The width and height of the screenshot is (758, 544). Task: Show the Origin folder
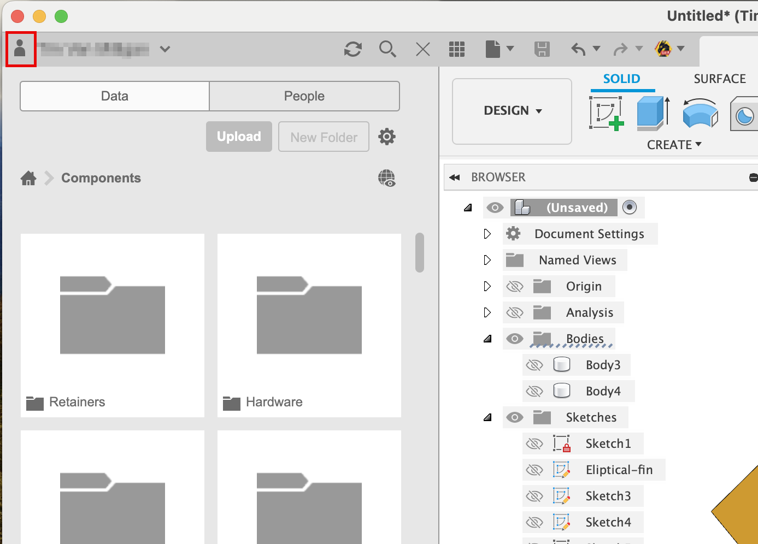(x=514, y=286)
